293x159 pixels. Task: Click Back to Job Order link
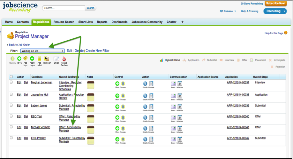pyautogui.click(x=19, y=45)
